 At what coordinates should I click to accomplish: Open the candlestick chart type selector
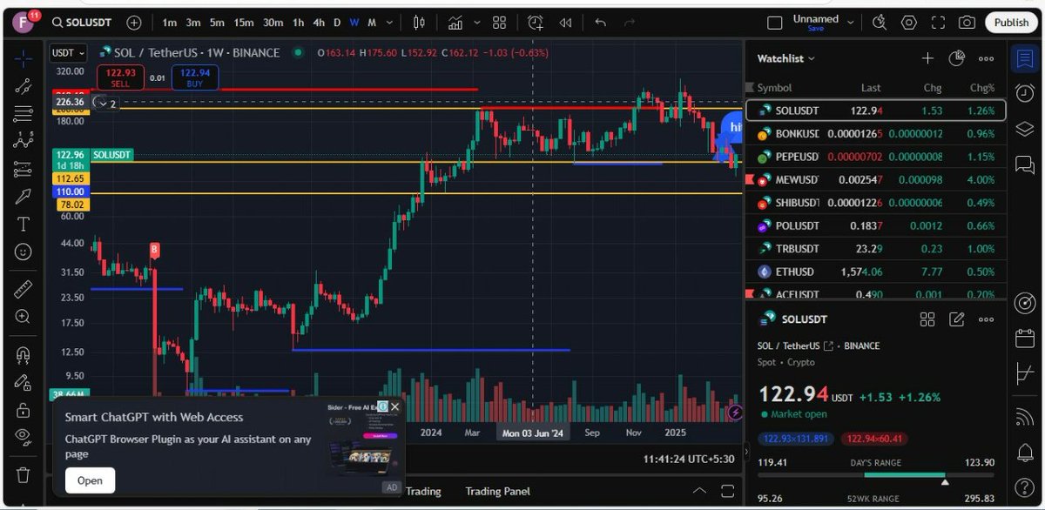click(x=420, y=23)
